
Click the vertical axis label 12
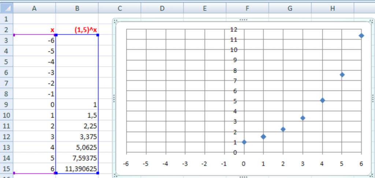[233, 30]
